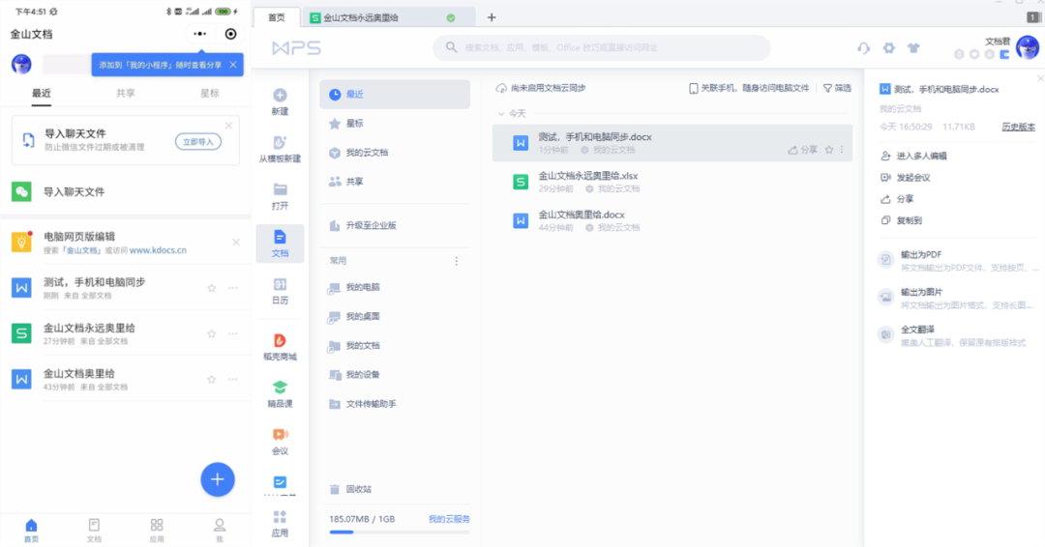Screen dimensions: 1045x547
Task: Click the cloud storage usage progress bar
Action: [x=400, y=532]
